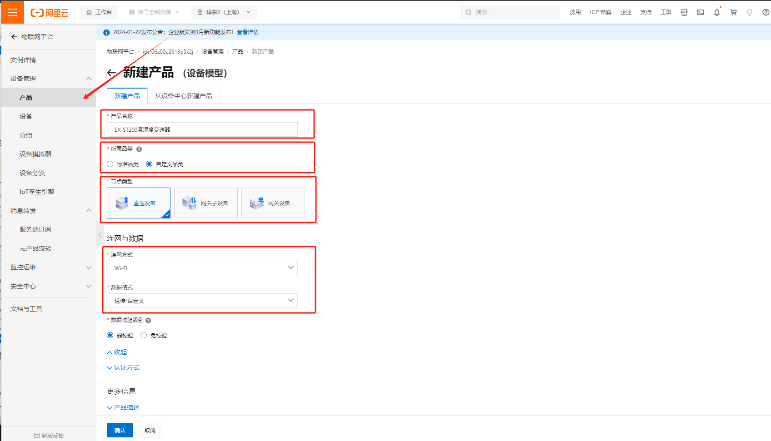
Task: Open 数据格式 dropdown
Action: coord(202,301)
